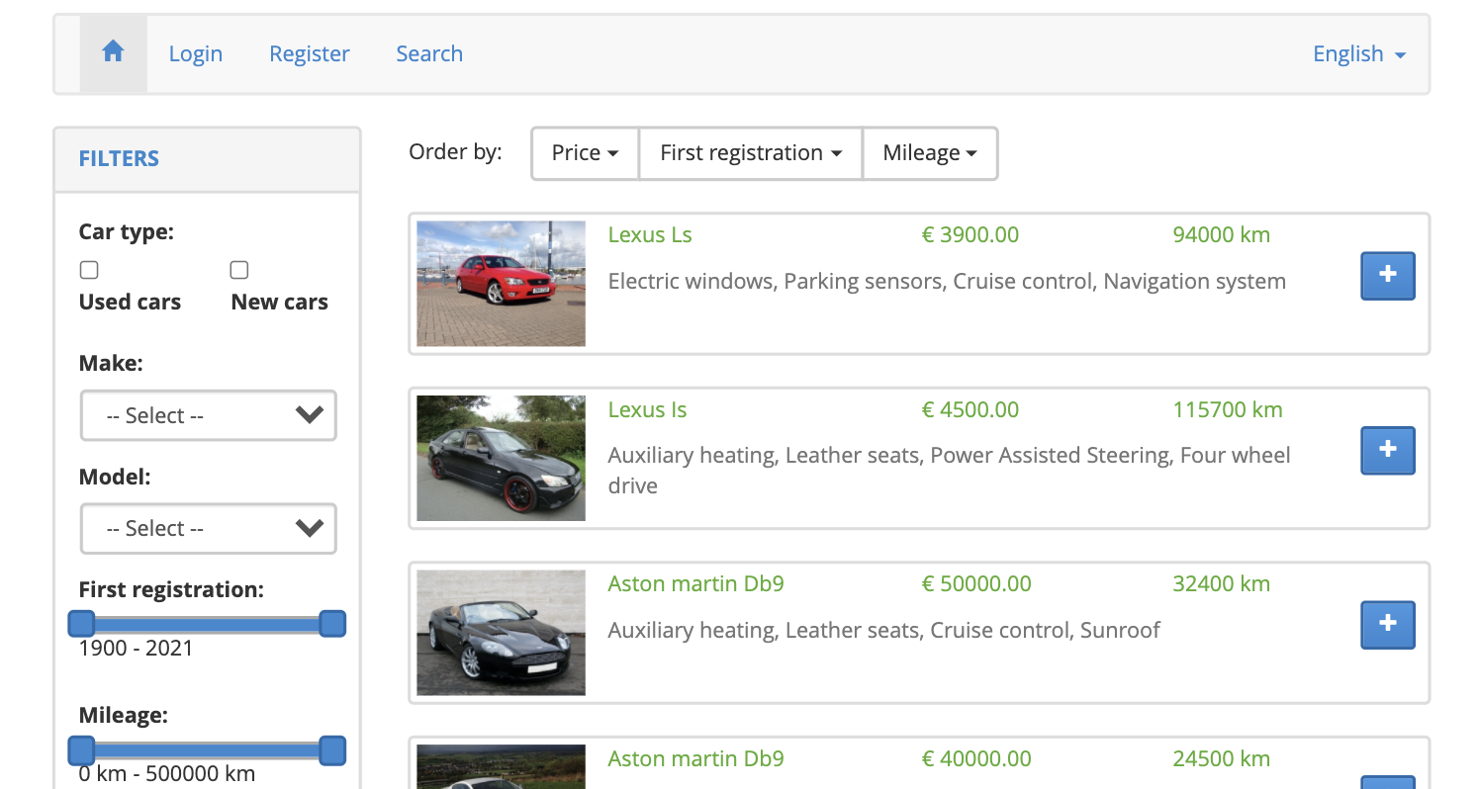Image resolution: width=1478 pixels, height=789 pixels.
Task: Click the € 3900.00 price
Action: tap(970, 235)
